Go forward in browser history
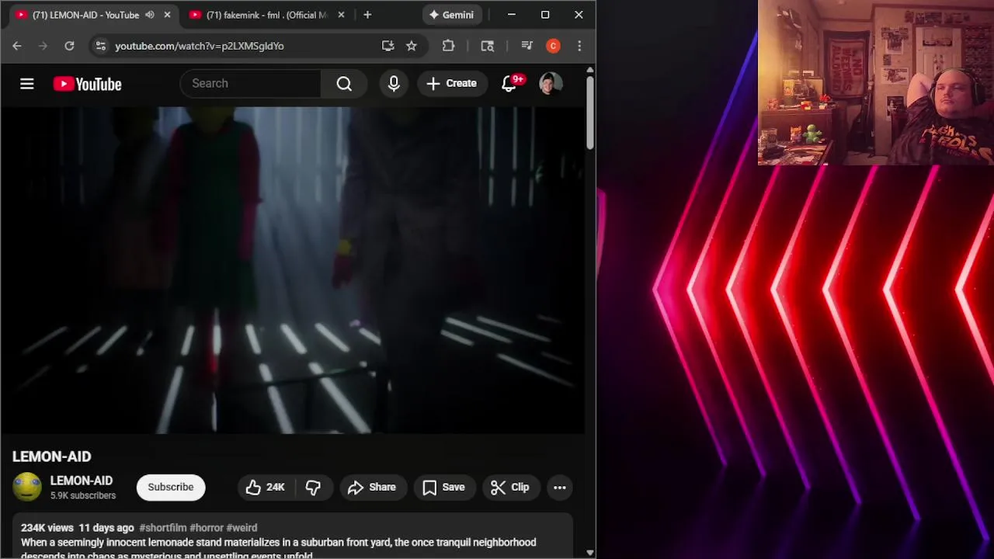 coord(43,46)
